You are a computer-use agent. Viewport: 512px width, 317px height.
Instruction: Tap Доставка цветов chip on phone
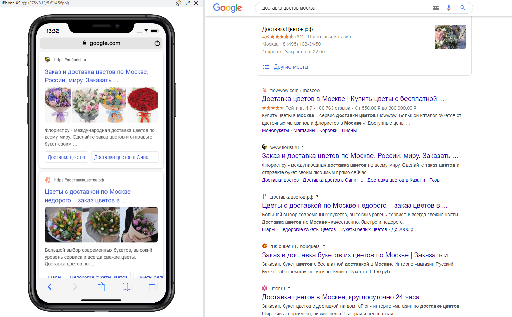pos(66,157)
